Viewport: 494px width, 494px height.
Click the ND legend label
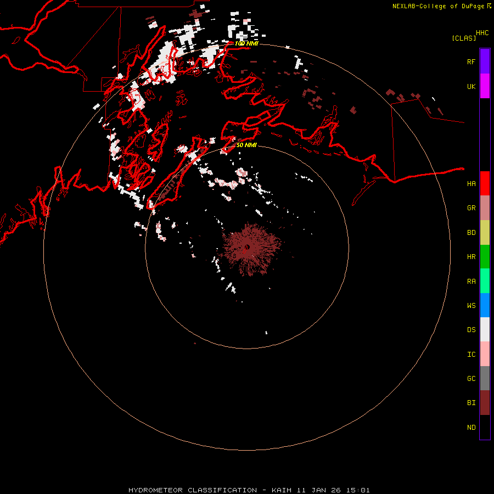(x=471, y=428)
